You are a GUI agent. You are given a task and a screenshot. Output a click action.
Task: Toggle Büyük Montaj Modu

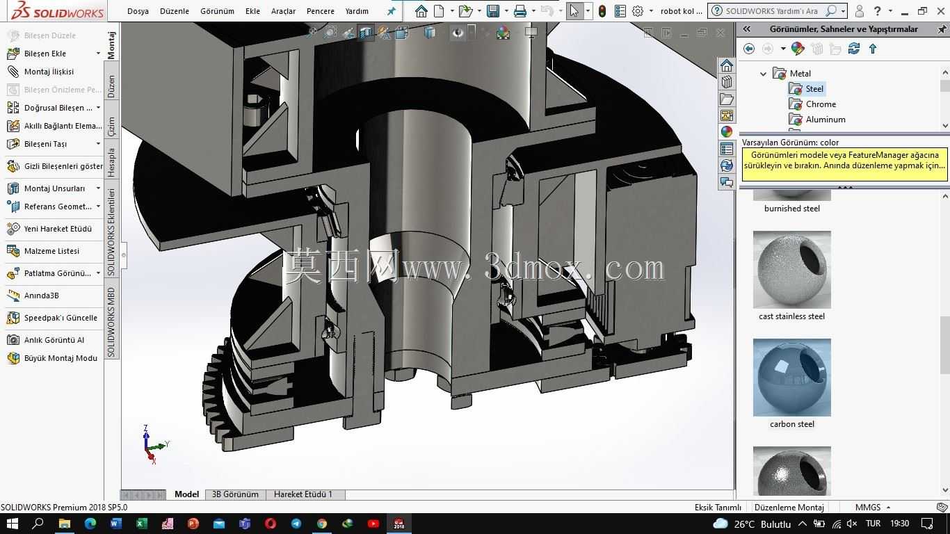[x=52, y=358]
